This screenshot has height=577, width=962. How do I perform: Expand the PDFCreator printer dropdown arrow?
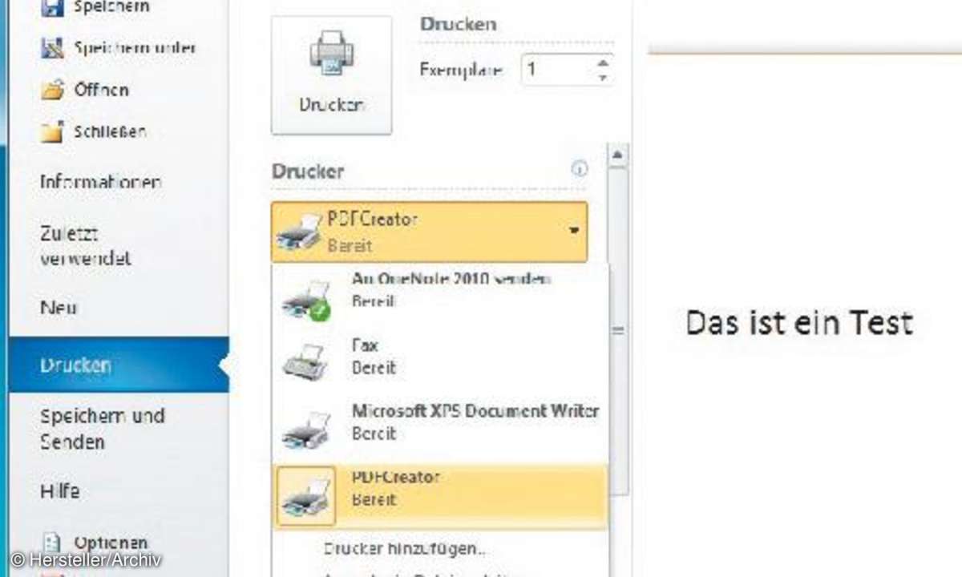click(574, 231)
